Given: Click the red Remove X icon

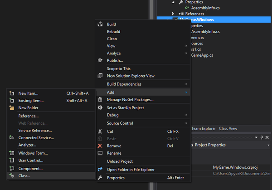Looking at the screenshot, I should (100, 146).
